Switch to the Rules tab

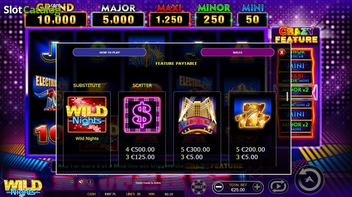point(238,52)
